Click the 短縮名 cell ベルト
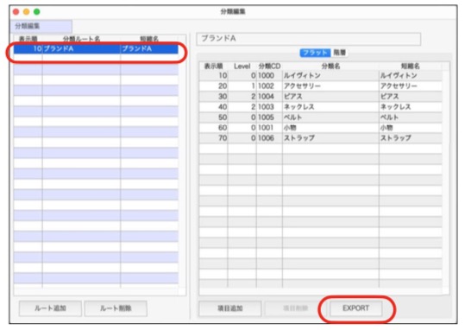Screen dimensions: 465x330 (411, 117)
